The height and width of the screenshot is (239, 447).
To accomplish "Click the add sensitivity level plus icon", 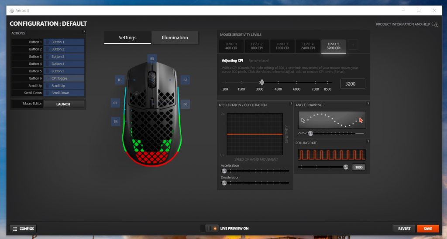I will click(x=353, y=45).
